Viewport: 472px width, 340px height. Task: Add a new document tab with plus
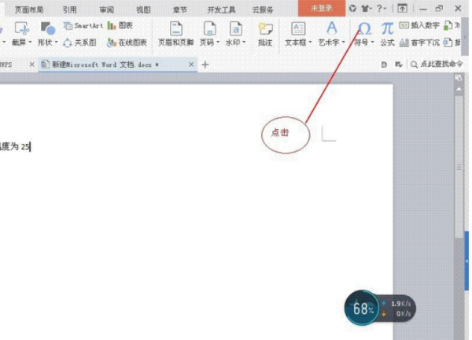[205, 65]
